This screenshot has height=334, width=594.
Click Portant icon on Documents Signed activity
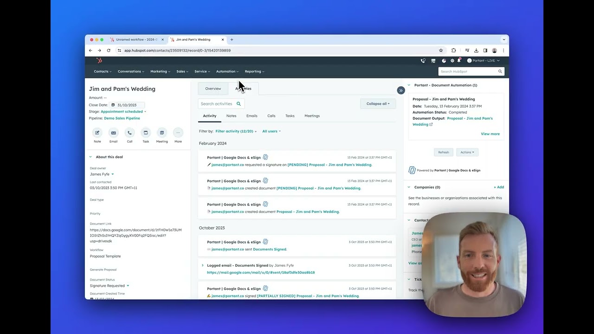[265, 242]
